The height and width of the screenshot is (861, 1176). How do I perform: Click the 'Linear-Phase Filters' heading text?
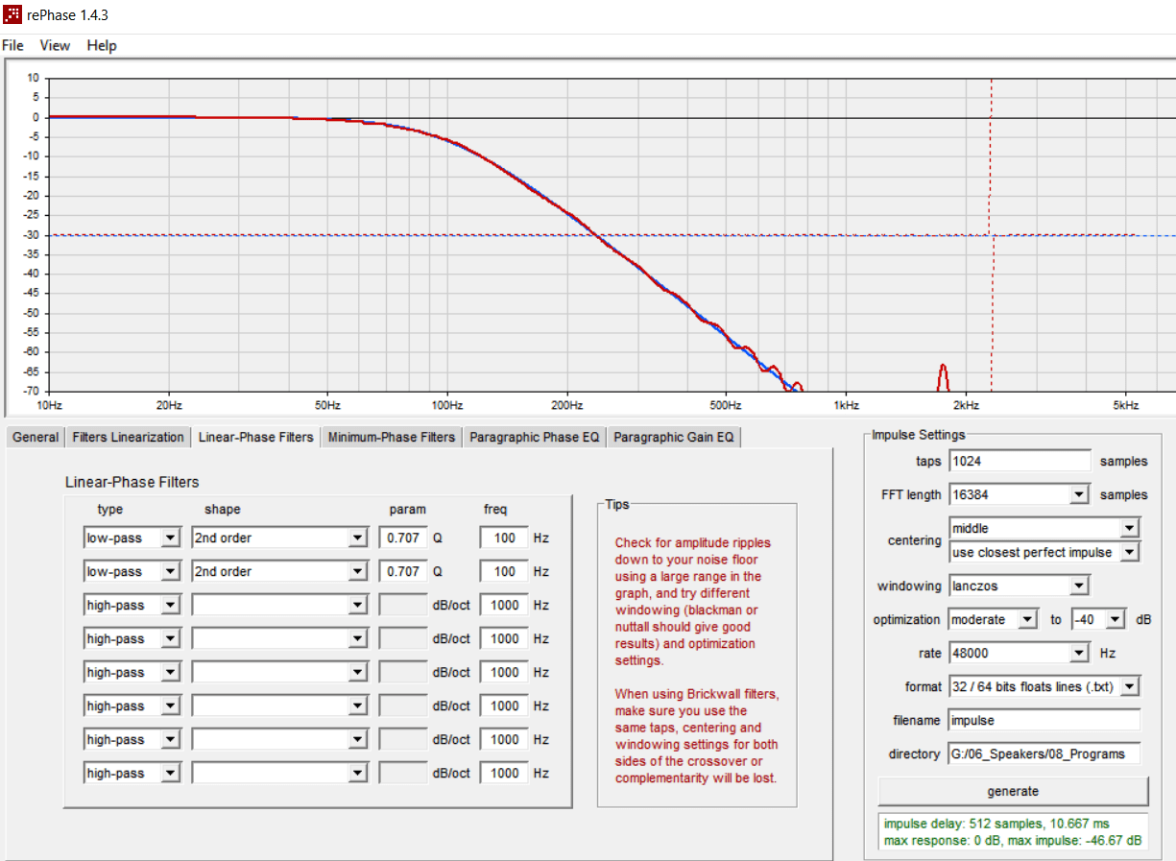coord(132,482)
